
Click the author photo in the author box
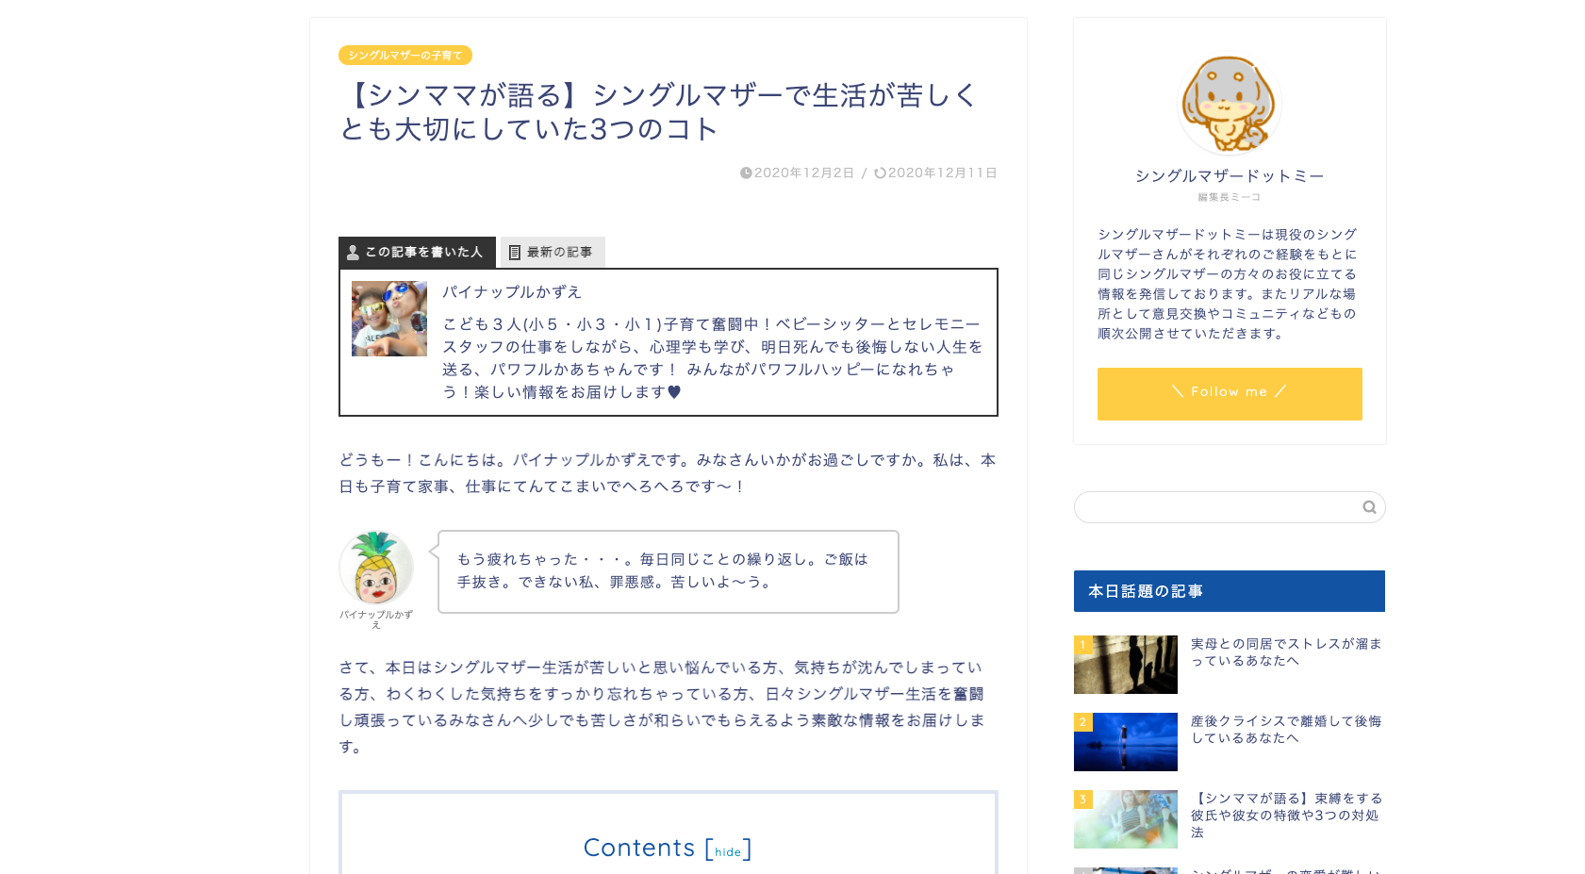point(389,319)
